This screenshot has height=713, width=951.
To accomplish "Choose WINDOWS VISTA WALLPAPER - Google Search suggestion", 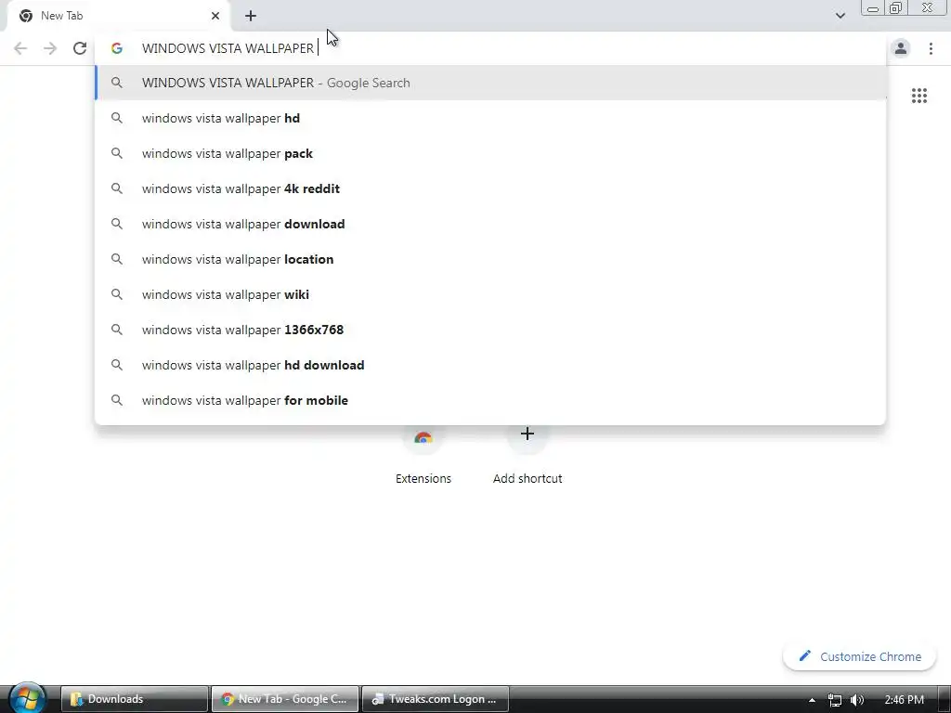I will pyautogui.click(x=490, y=83).
